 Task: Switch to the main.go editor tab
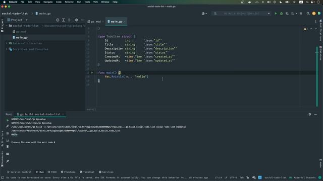pos(116,22)
